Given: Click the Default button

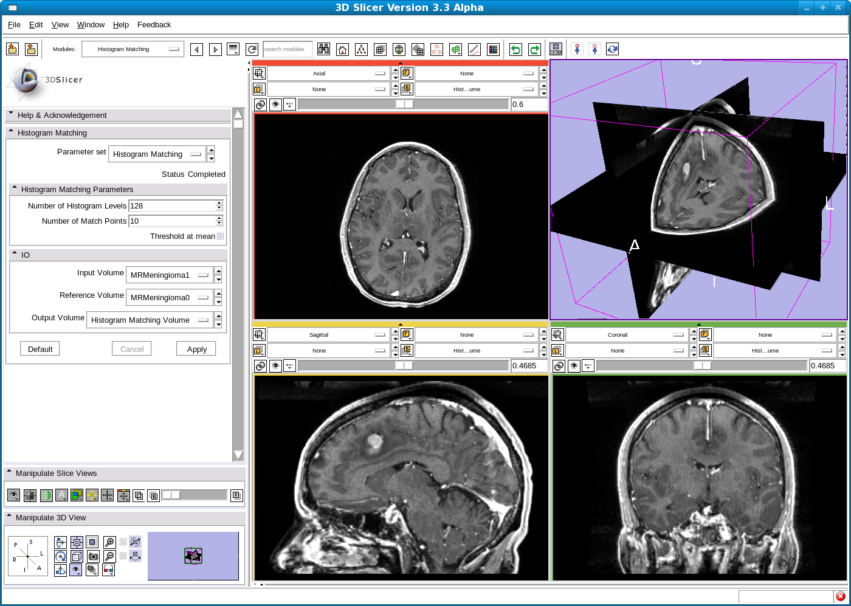Looking at the screenshot, I should (x=40, y=349).
